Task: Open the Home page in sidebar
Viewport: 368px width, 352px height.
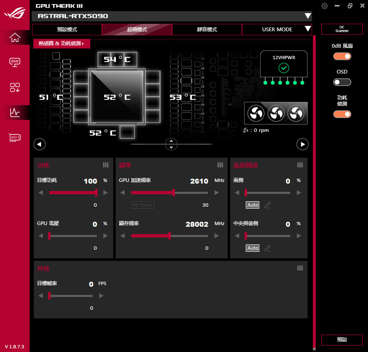Action: (15, 38)
